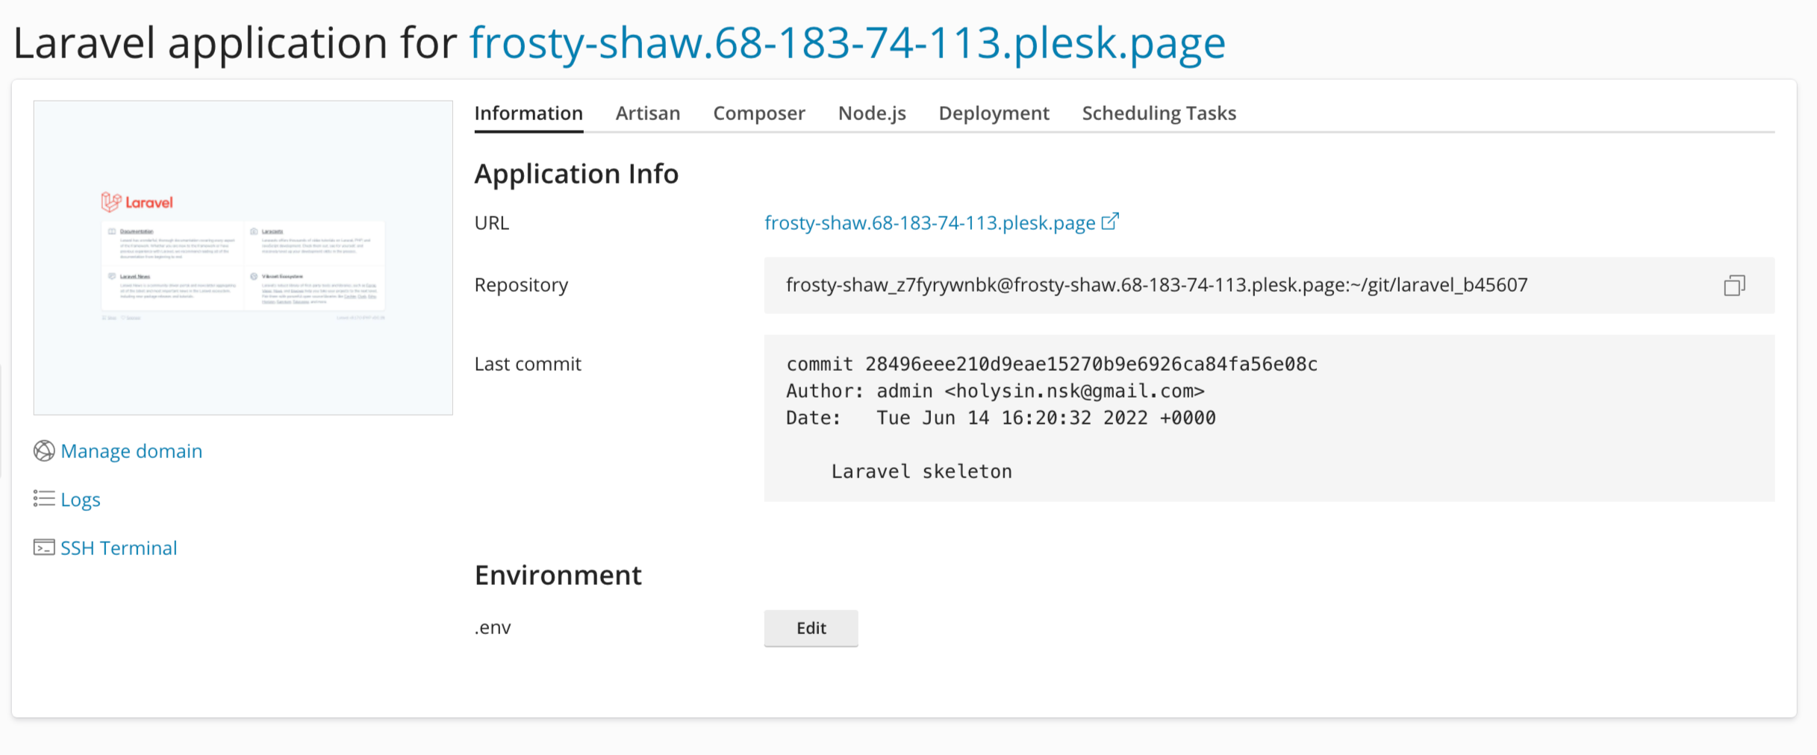Open the application URL link
Image resolution: width=1817 pixels, height=755 pixels.
coord(929,223)
